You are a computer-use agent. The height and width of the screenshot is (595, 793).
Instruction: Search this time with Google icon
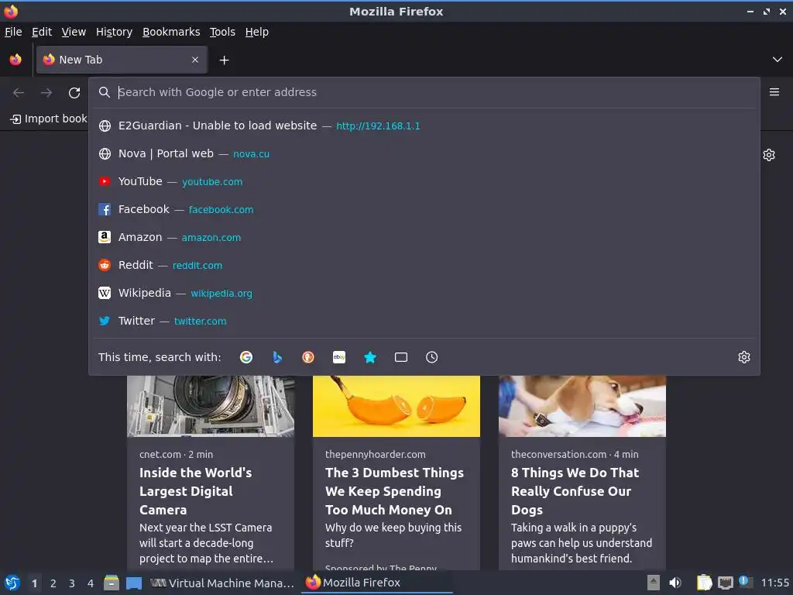click(x=246, y=357)
